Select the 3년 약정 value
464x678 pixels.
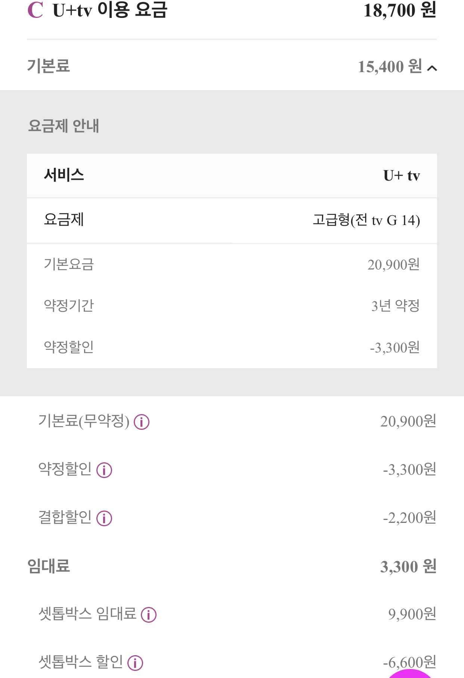tap(395, 306)
